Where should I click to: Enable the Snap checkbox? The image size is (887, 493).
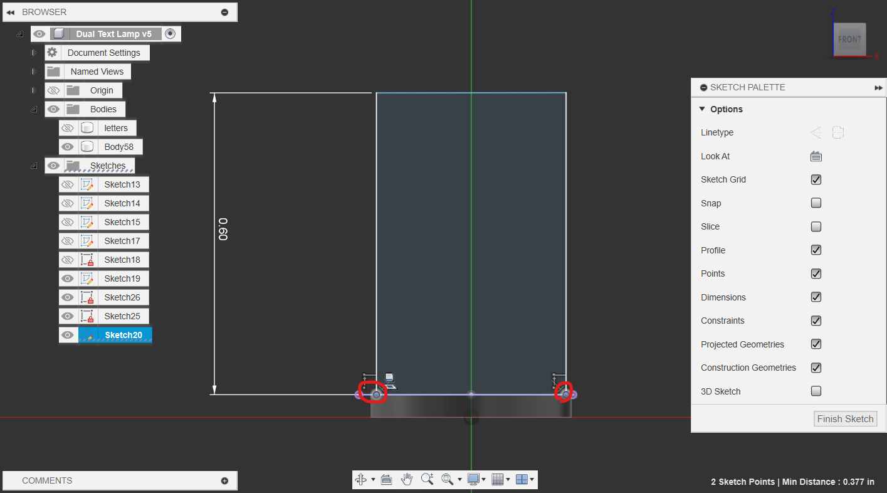(816, 203)
